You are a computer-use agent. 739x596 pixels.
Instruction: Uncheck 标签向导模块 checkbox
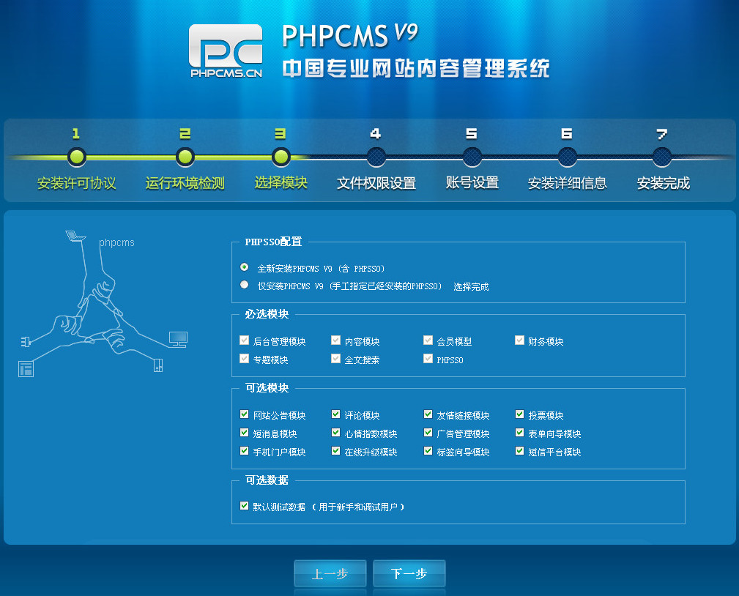point(428,451)
